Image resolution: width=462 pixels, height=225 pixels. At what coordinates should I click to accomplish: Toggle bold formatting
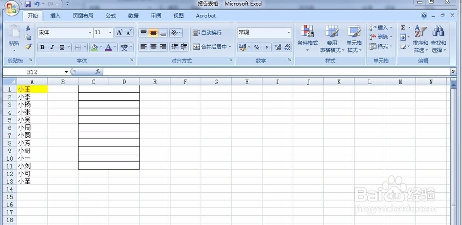(43, 47)
